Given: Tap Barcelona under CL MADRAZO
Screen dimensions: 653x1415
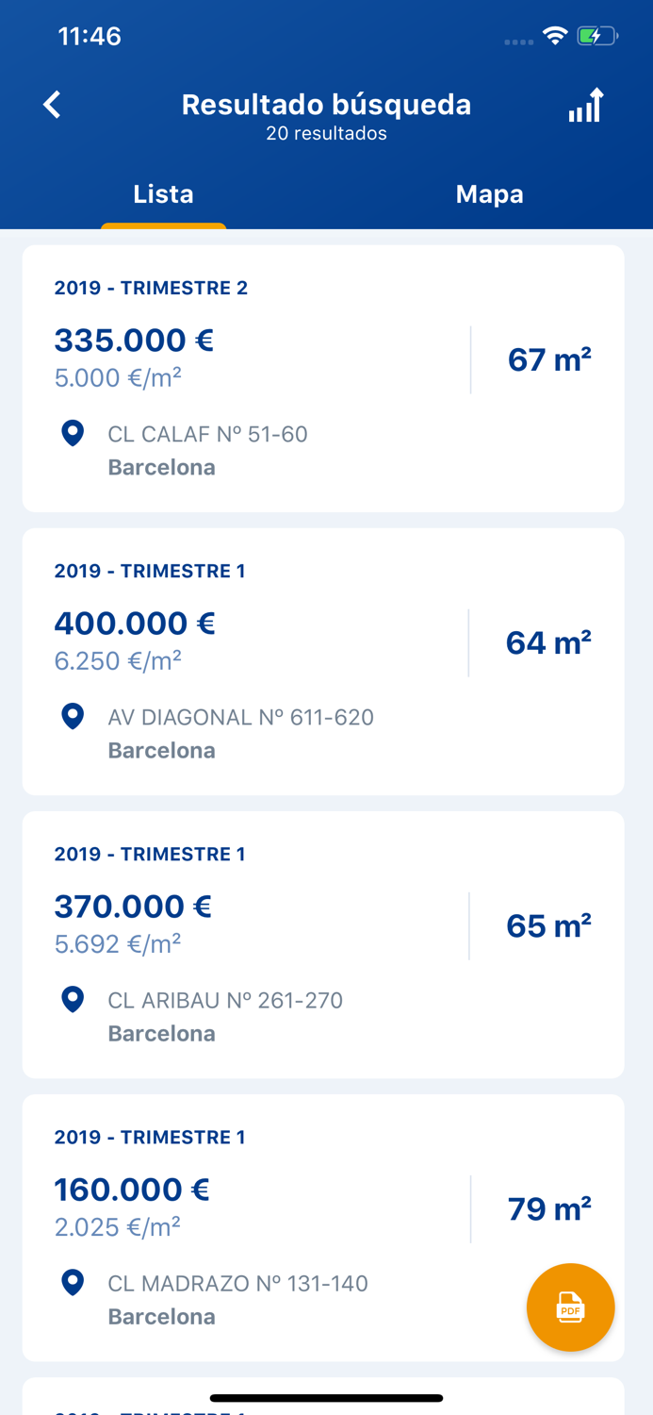Looking at the screenshot, I should [161, 1316].
